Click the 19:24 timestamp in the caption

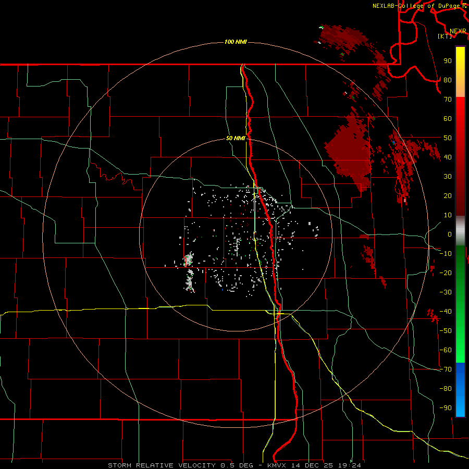[350, 465]
